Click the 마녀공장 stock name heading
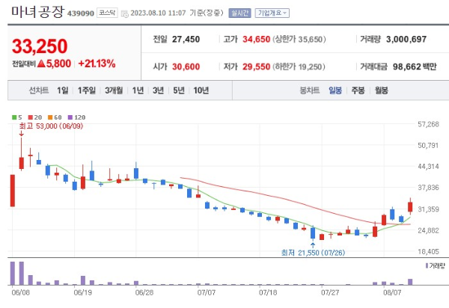Viewport: 449px width, 308px height. click(x=37, y=12)
